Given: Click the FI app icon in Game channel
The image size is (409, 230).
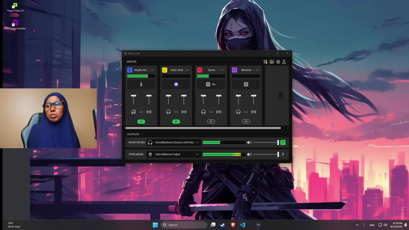Looking at the screenshot, I should coord(208,84).
